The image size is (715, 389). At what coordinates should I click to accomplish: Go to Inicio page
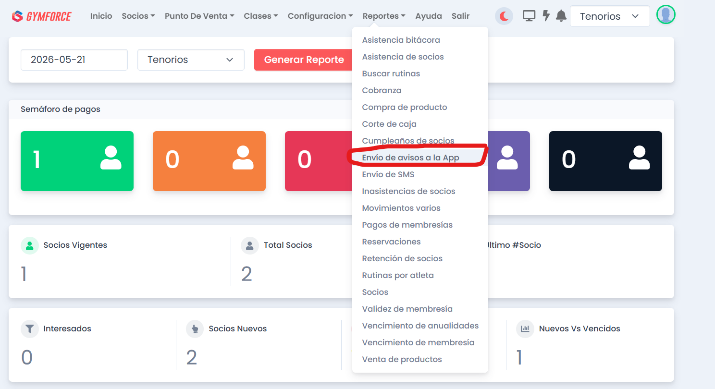click(x=101, y=16)
